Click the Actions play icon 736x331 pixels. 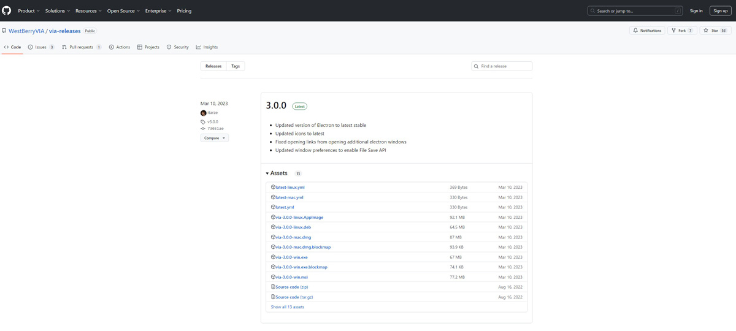coord(112,47)
